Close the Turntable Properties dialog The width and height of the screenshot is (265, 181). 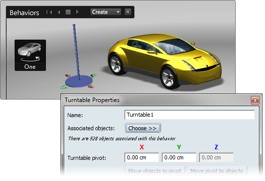(x=255, y=101)
